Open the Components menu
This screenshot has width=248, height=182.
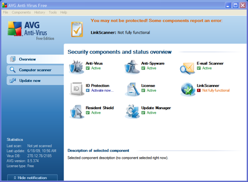(x=21, y=12)
